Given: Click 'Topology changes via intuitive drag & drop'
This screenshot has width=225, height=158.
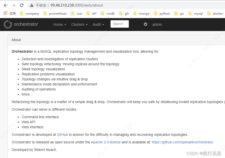Looking at the screenshot, I should pyautogui.click(x=55, y=79).
